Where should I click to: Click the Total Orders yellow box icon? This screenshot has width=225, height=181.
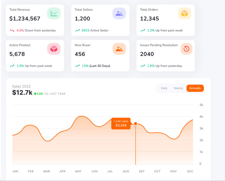pyautogui.click(x=185, y=14)
